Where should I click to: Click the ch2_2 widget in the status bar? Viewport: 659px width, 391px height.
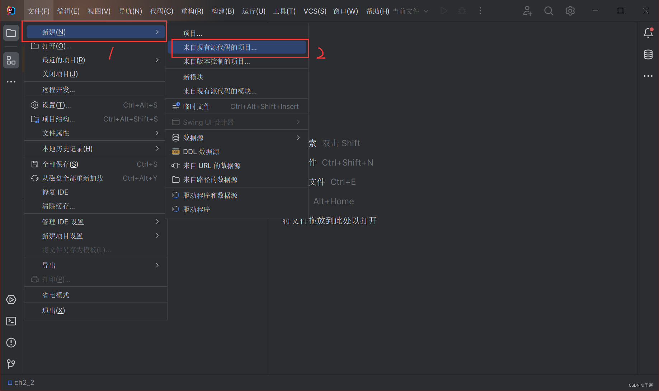pos(21,382)
